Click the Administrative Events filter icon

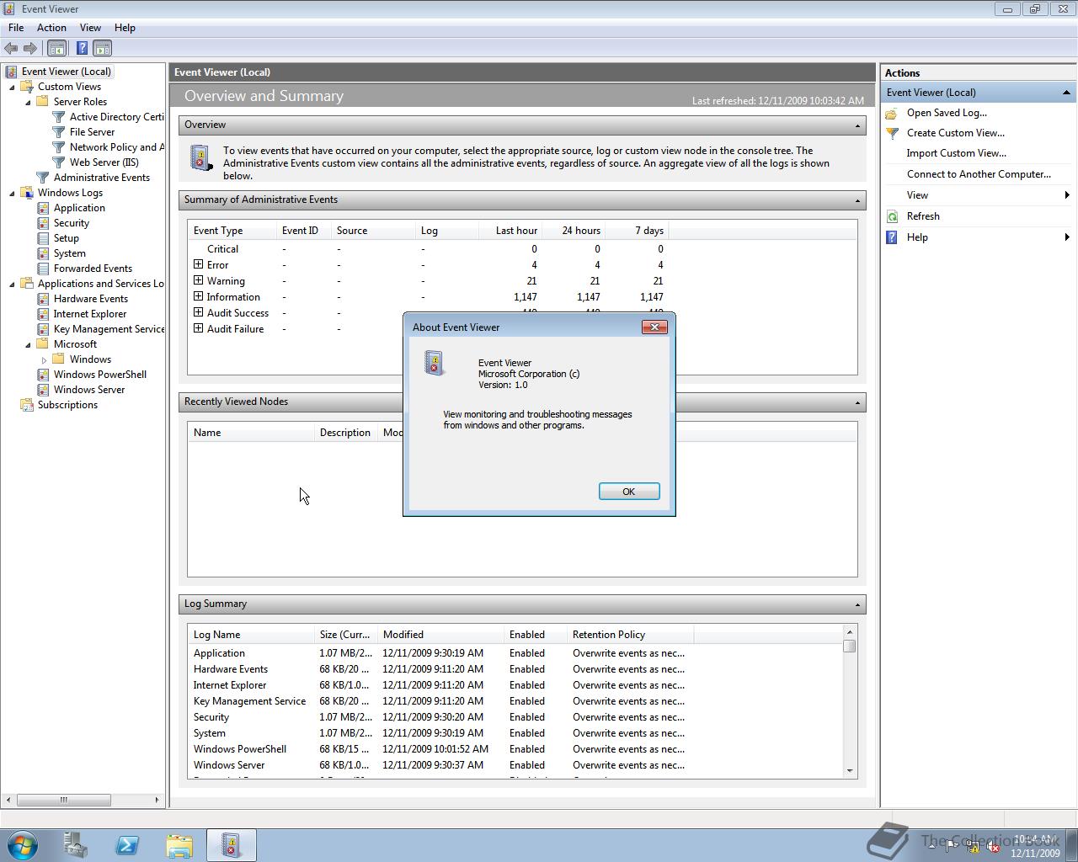[43, 178]
